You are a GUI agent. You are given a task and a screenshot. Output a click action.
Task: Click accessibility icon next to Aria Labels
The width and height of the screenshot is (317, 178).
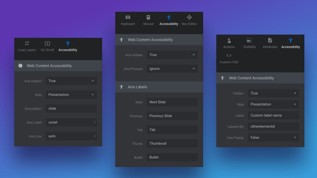(121, 87)
